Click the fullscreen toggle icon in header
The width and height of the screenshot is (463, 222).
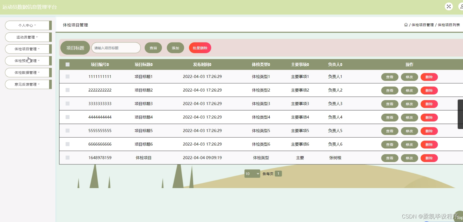449,6
